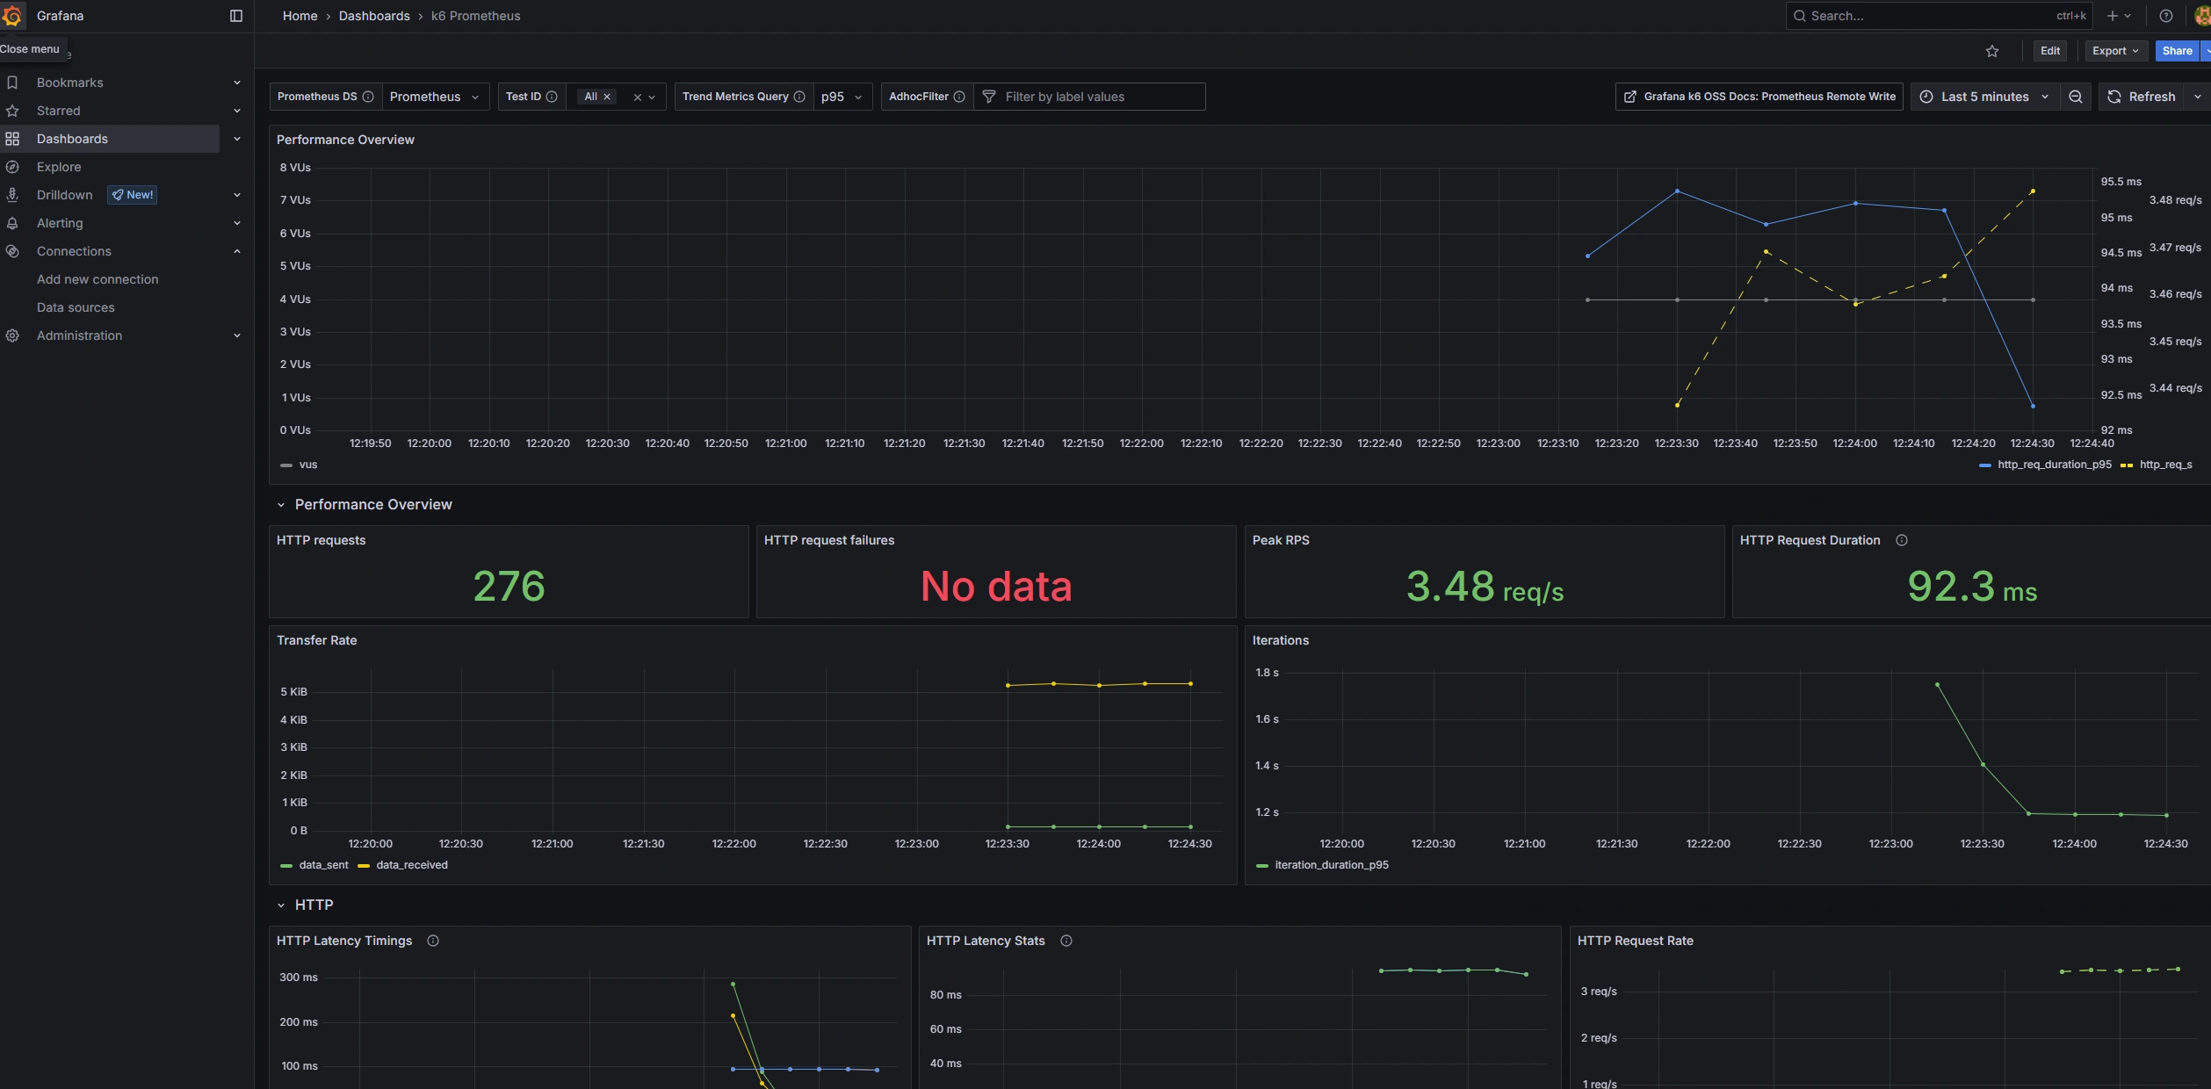The height and width of the screenshot is (1089, 2211).
Task: Open Grafana k6 OSS Docs link
Action: 1759,97
